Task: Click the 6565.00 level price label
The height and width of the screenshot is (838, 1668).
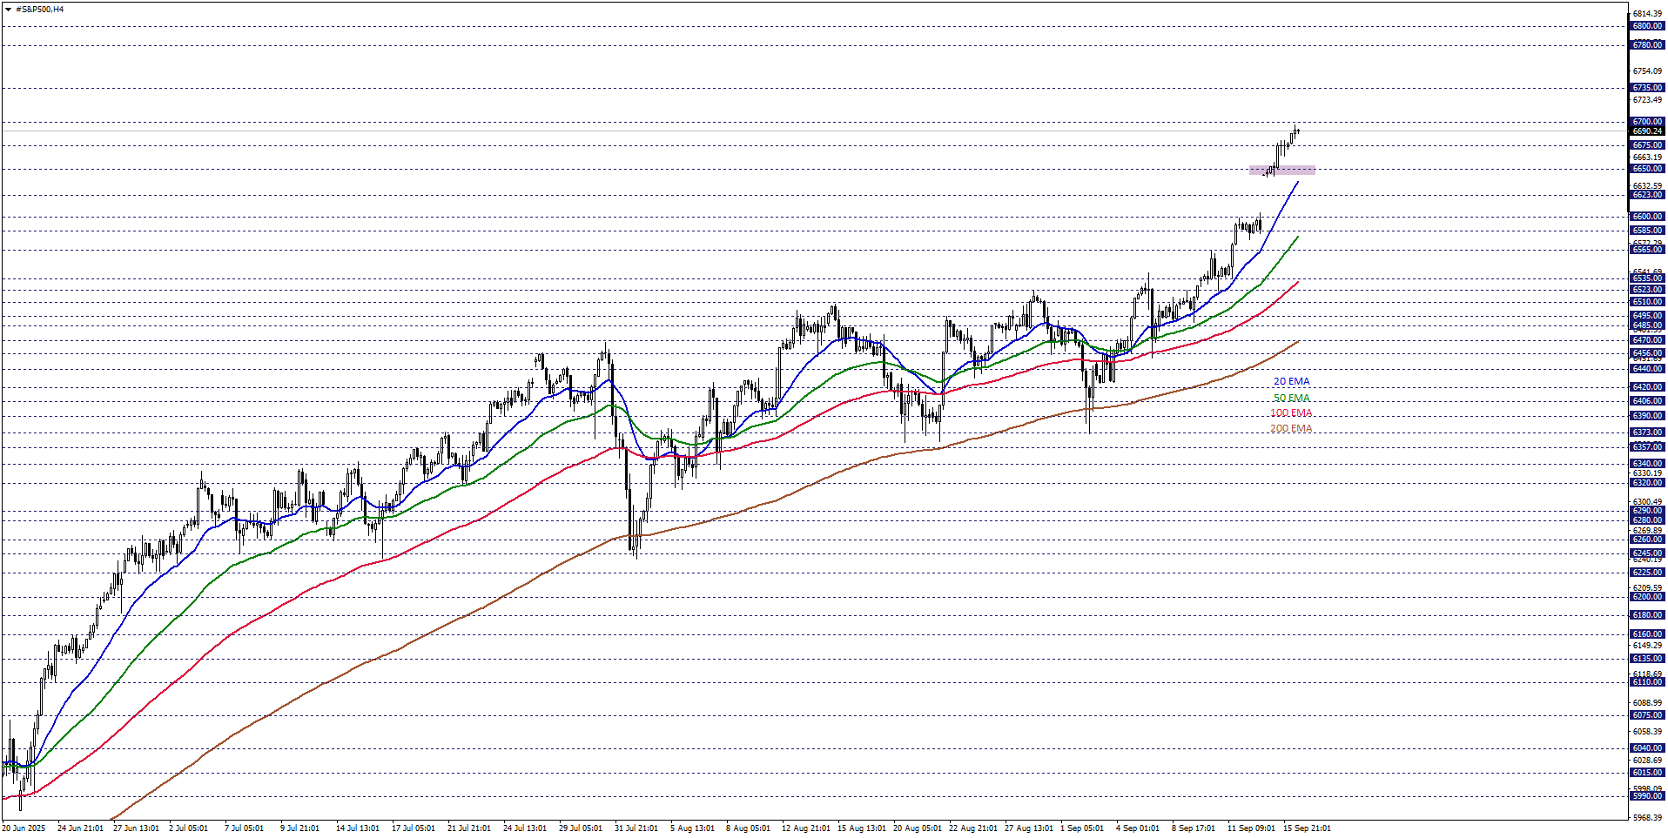Action: 1647,250
